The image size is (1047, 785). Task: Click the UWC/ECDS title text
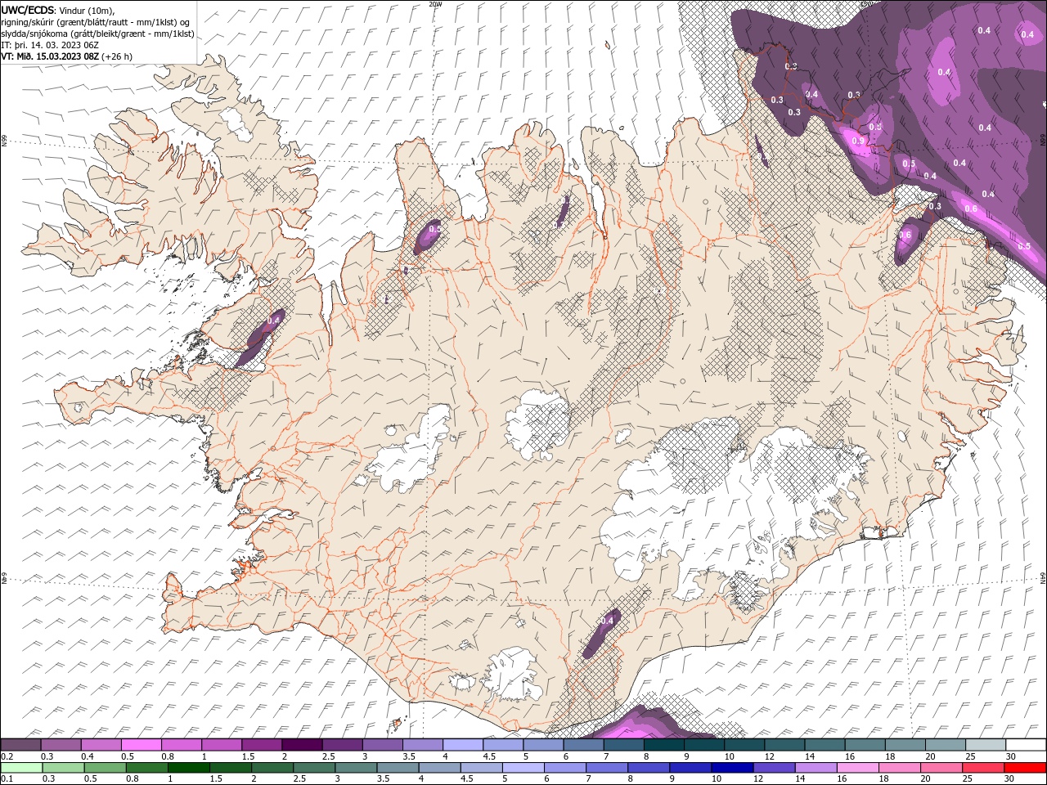coord(29,9)
